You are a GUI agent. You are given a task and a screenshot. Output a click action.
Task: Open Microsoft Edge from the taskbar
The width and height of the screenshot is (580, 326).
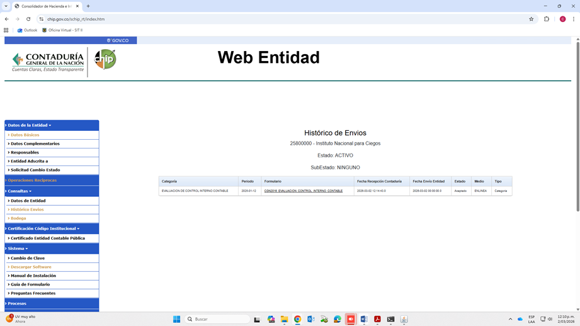point(338,319)
